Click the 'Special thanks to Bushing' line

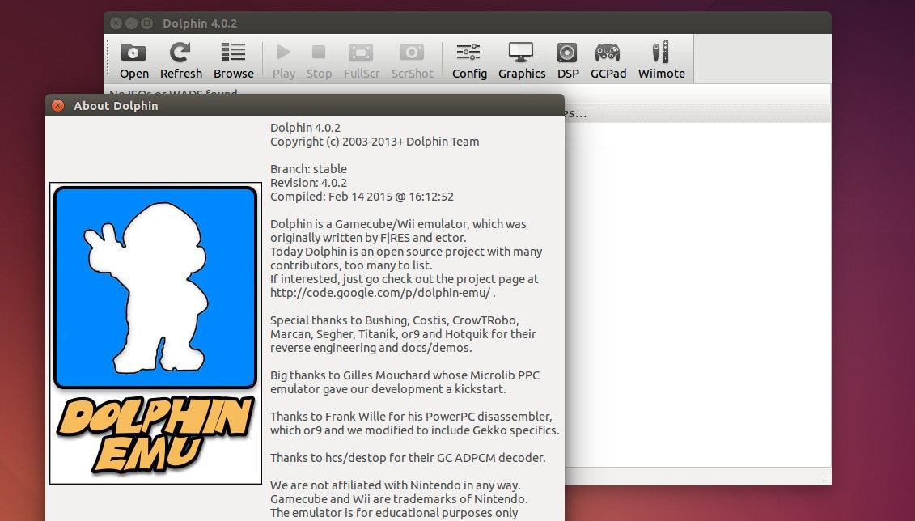point(395,320)
